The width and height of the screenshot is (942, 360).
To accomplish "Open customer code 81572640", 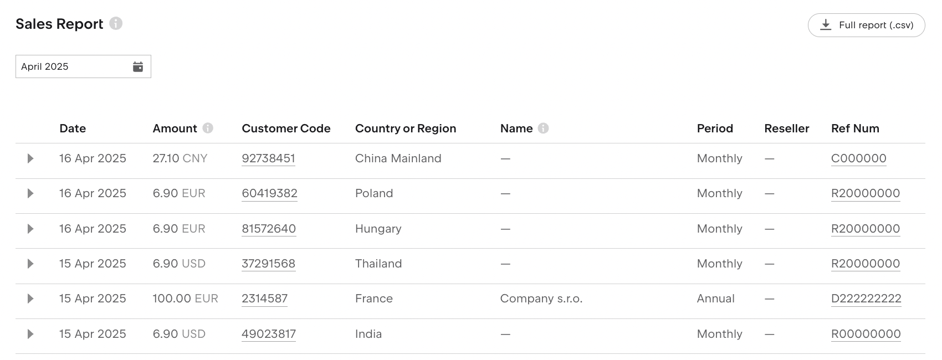I will (269, 229).
